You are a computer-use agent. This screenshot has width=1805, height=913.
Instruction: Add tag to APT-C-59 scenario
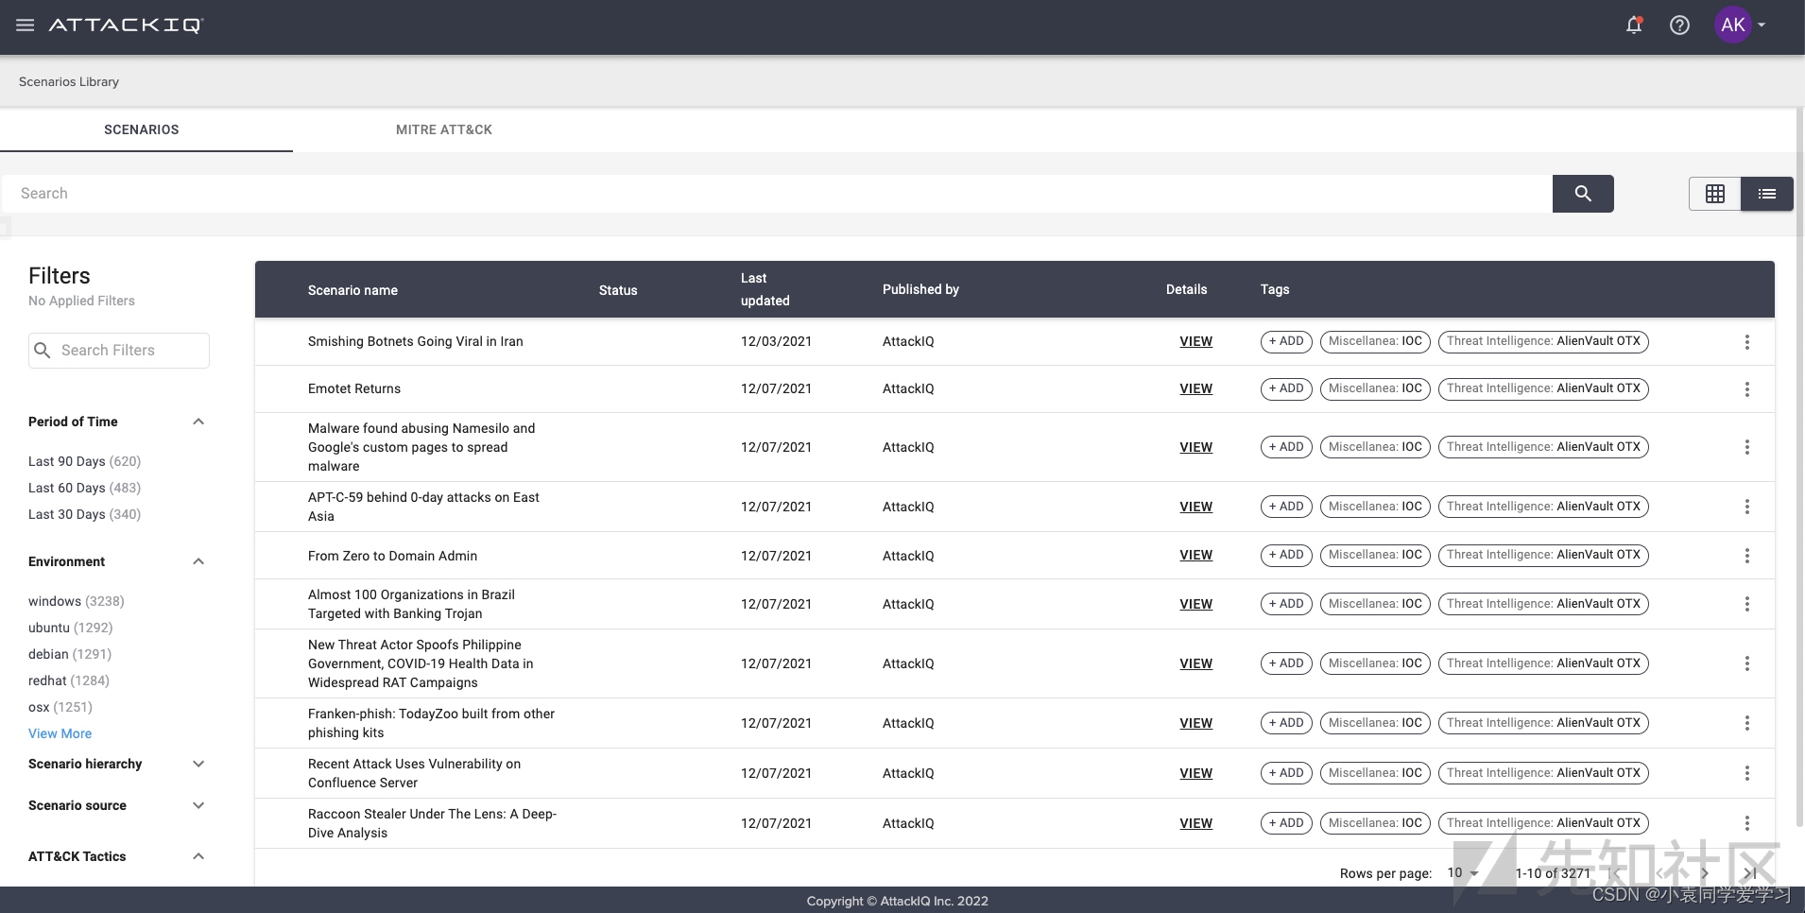click(1286, 507)
